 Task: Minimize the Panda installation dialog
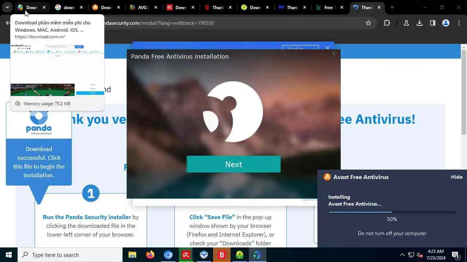[x=322, y=53]
